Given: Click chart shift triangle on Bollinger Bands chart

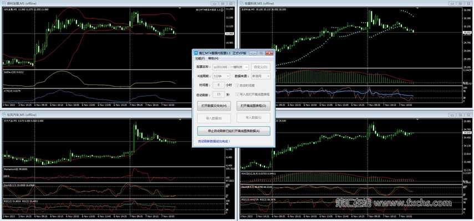Looking at the screenshot, I should tap(181, 8).
